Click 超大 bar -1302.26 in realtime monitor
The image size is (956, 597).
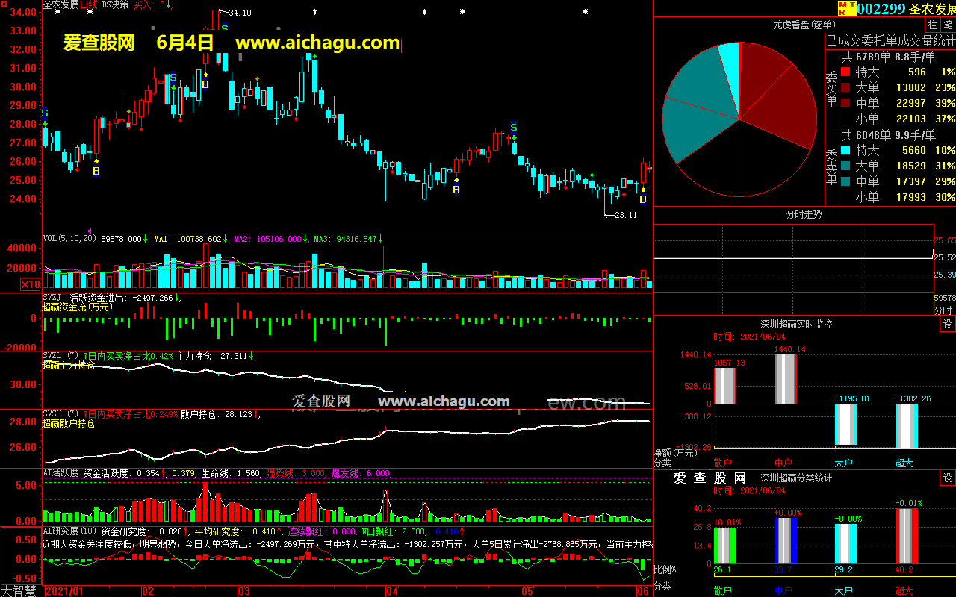[907, 425]
